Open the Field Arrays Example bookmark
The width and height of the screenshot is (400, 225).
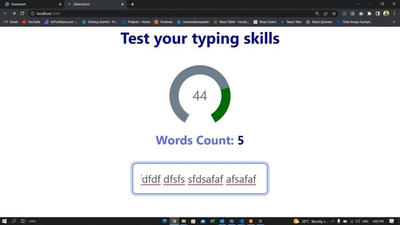coord(354,22)
